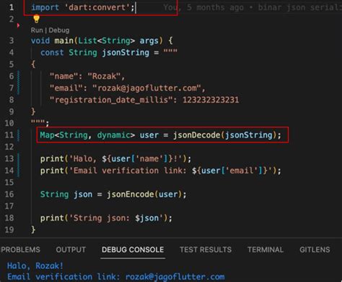Screen dimensions: 342x282
Task: Select the DEBUG CONSOLE tab
Action: pyautogui.click(x=133, y=249)
